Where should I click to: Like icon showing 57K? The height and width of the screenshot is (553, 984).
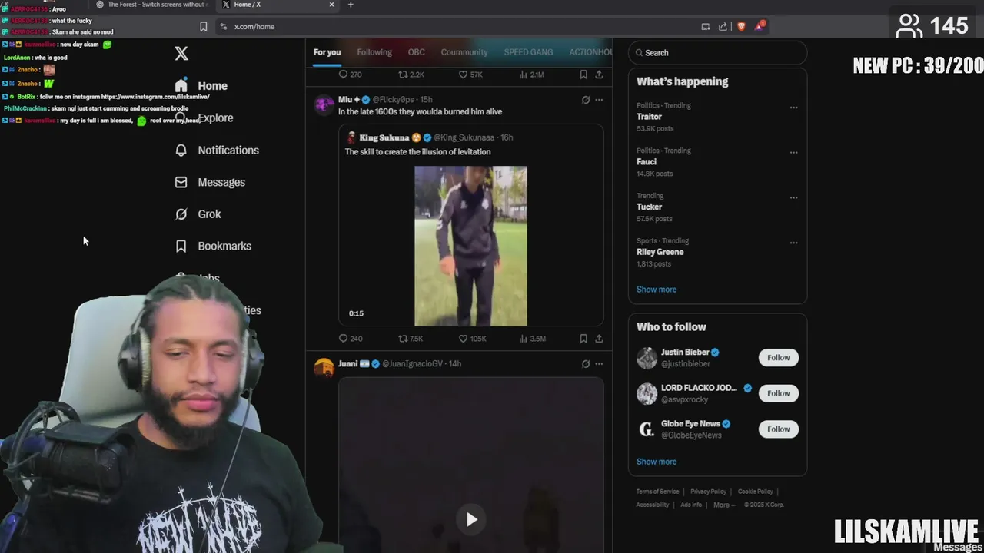click(x=463, y=75)
